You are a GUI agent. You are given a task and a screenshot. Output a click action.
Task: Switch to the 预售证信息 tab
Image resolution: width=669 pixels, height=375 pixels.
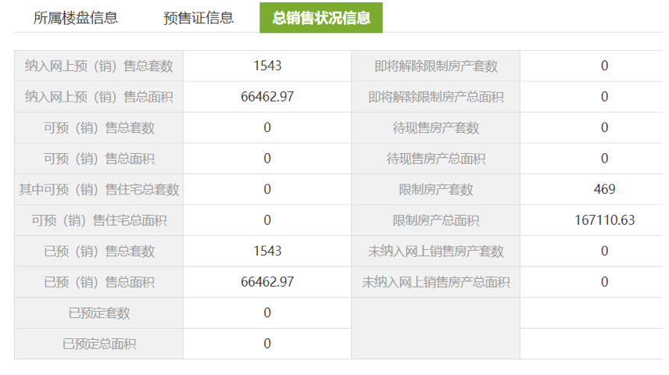point(199,18)
